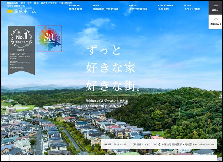
Task: Click the NEWS label
Action: (108, 144)
